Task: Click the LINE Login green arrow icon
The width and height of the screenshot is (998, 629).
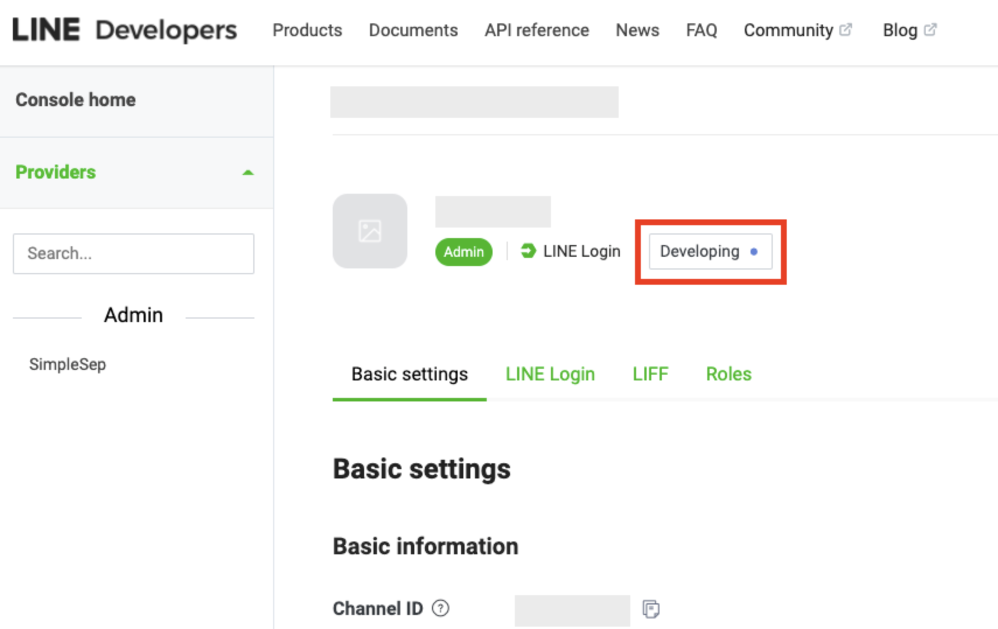Action: click(528, 251)
